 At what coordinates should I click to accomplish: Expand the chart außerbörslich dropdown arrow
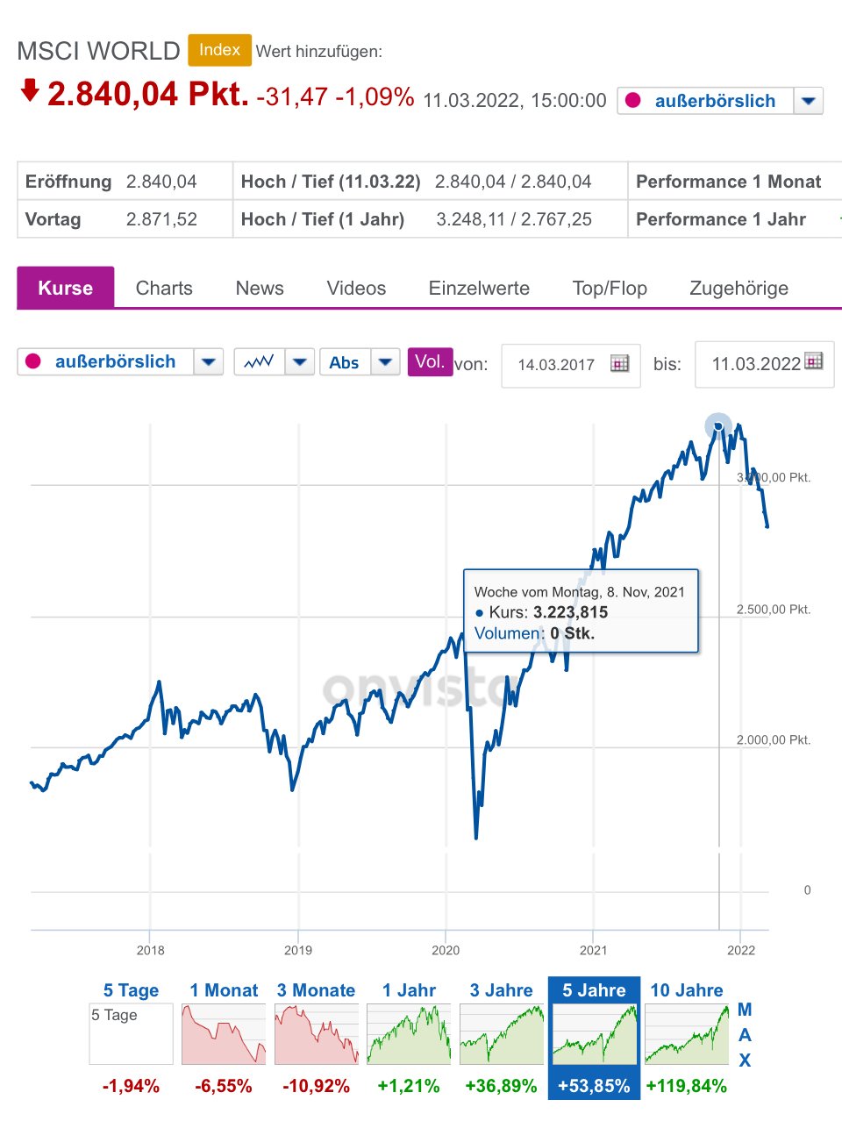pyautogui.click(x=208, y=362)
